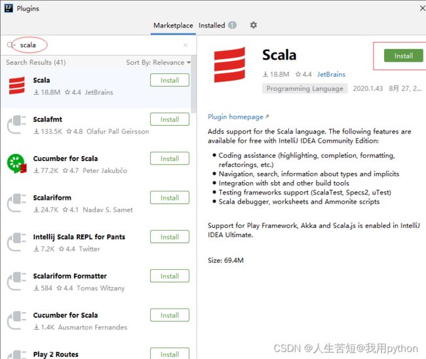Viewport: 426px width, 359px height.
Task: Click the large Scala logo in details pane
Action: pos(229,65)
